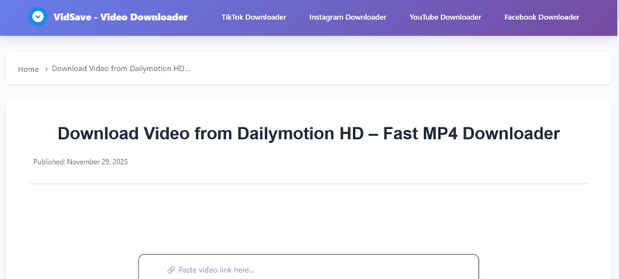Click breadcrumb text 'Download Video from Dailymotion HD...'
Image resolution: width=619 pixels, height=279 pixels.
pos(121,69)
